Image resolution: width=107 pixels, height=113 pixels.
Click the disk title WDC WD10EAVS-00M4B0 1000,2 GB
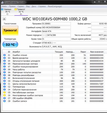55,19
